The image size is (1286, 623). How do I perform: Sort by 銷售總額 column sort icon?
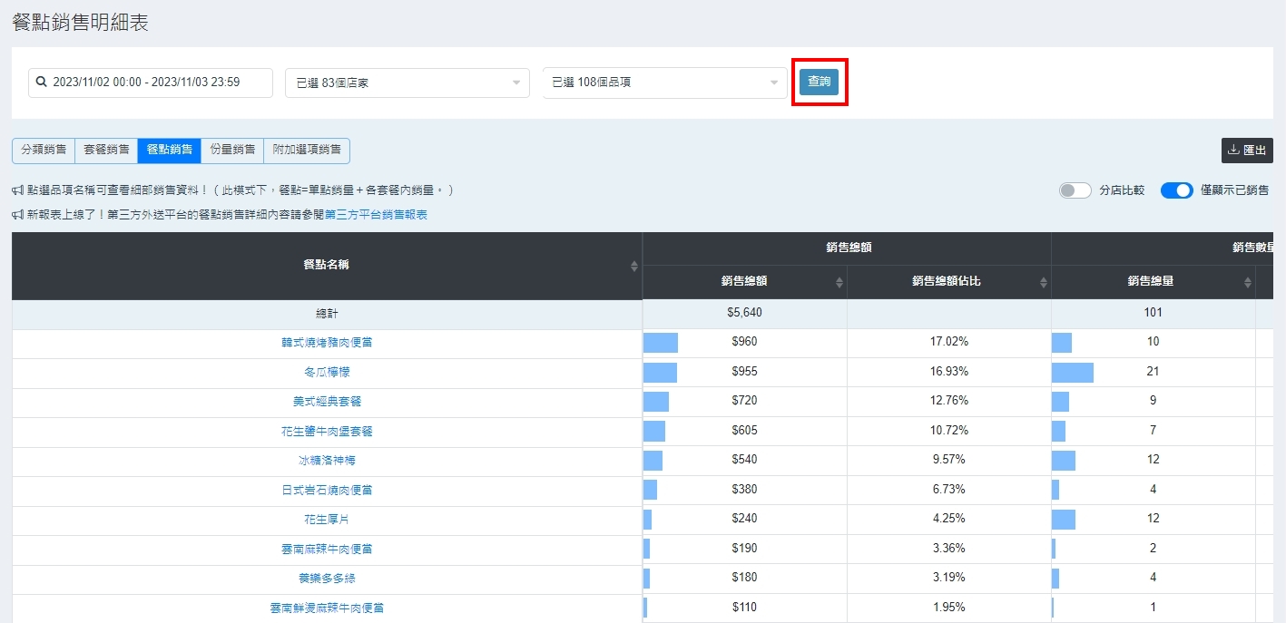(839, 282)
